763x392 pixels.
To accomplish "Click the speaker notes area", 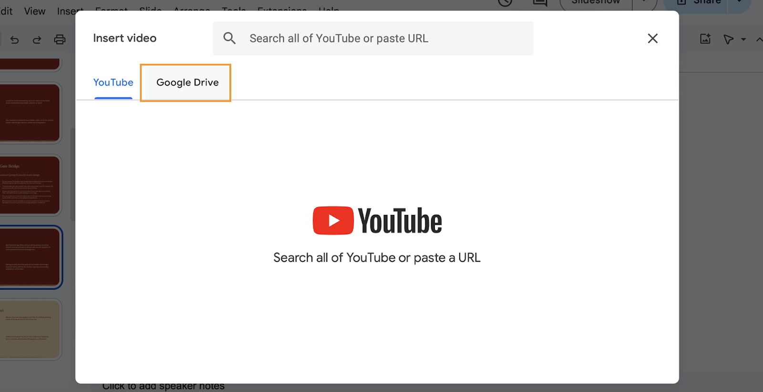I will pos(164,386).
